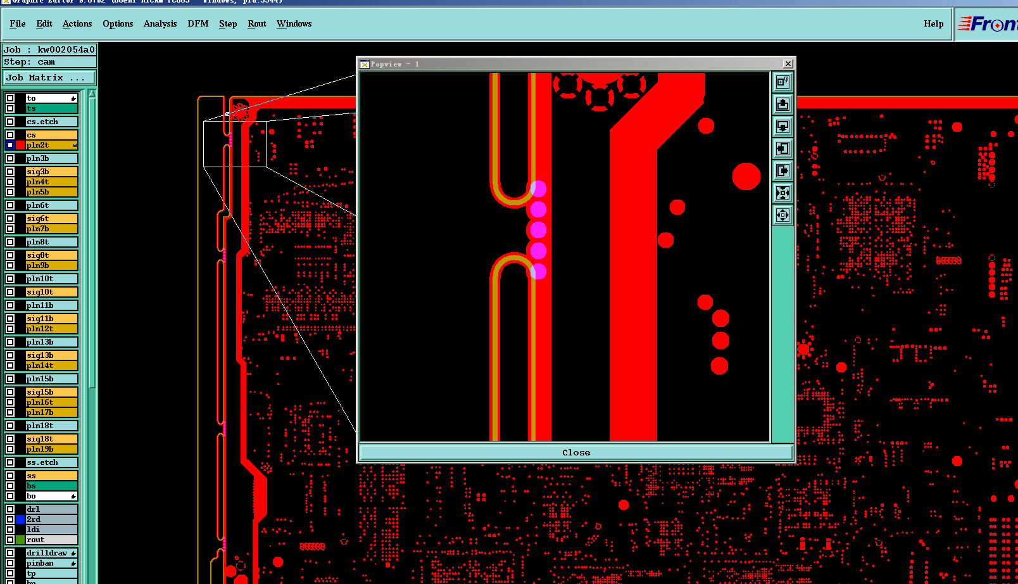Click the Close button in Popview

[576, 452]
